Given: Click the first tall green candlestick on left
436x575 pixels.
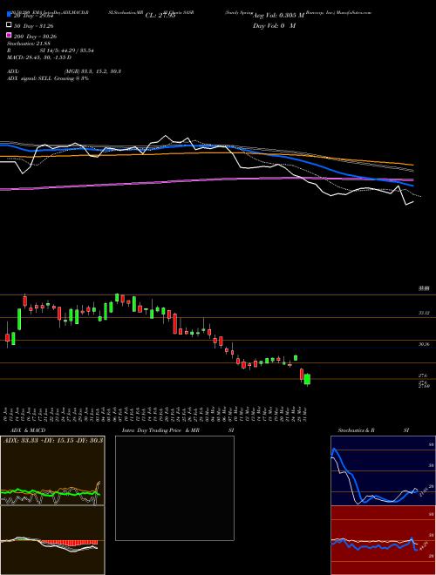Looking at the screenshot, I should click(x=19, y=319).
